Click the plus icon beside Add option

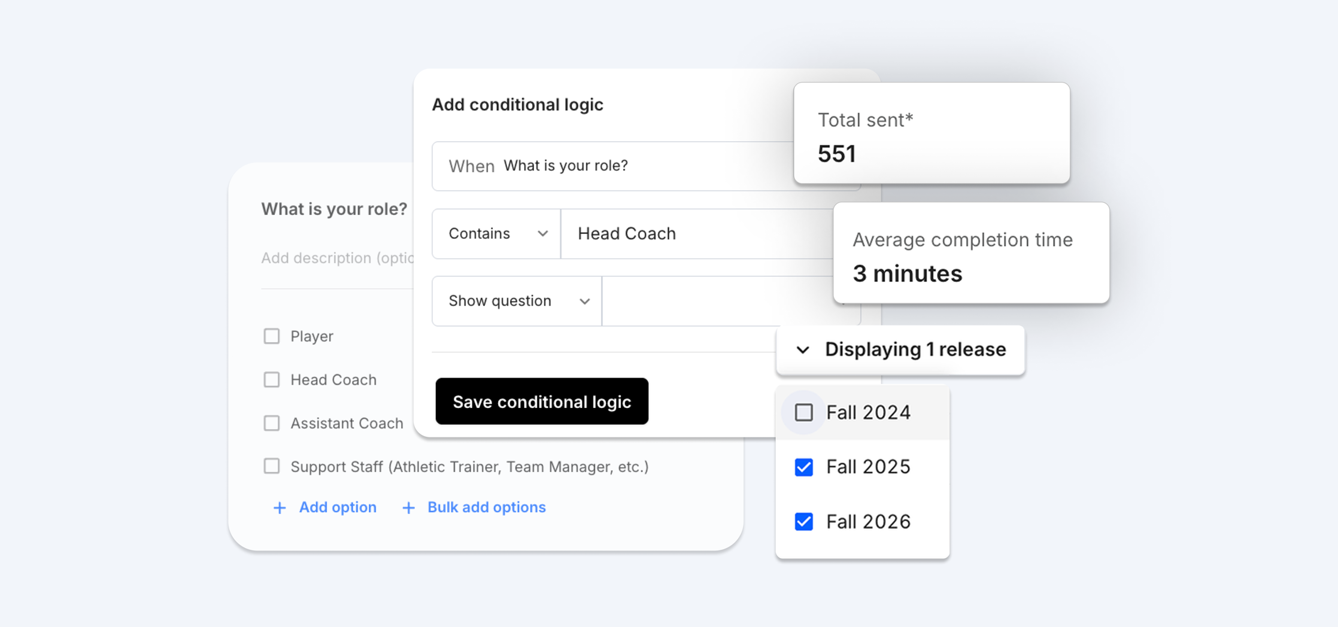(279, 508)
